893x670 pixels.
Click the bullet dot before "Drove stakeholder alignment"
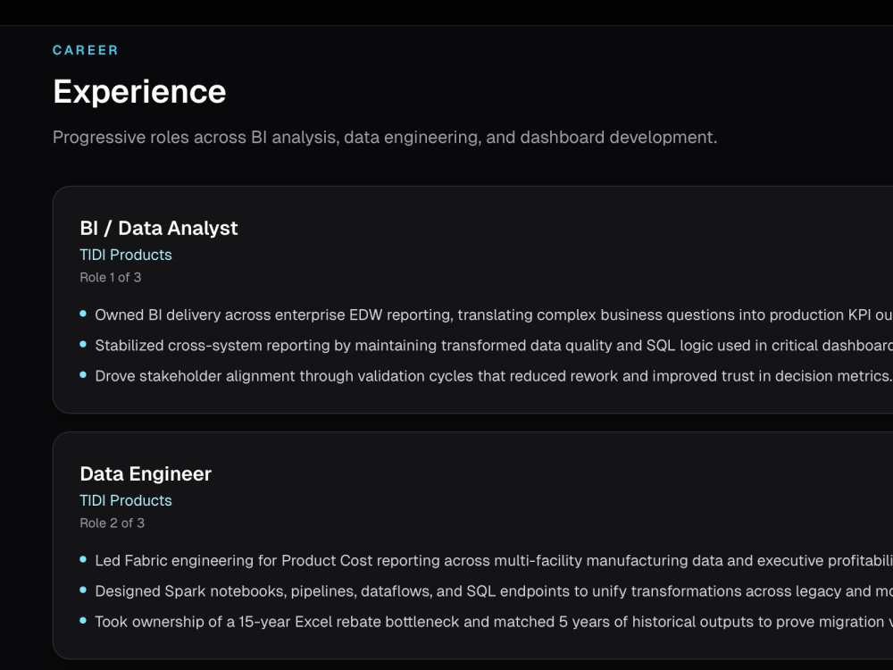coord(83,375)
